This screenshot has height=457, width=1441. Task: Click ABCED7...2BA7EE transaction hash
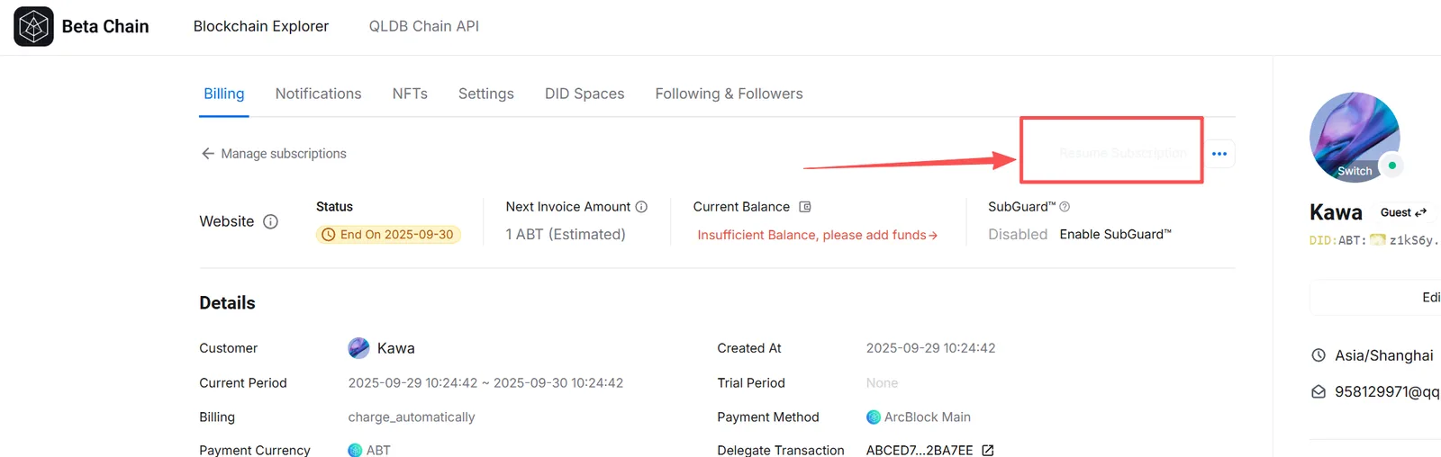pyautogui.click(x=920, y=451)
